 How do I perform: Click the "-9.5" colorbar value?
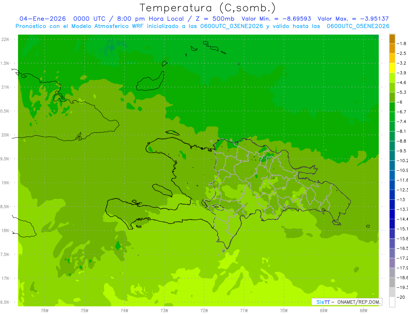click(x=402, y=151)
